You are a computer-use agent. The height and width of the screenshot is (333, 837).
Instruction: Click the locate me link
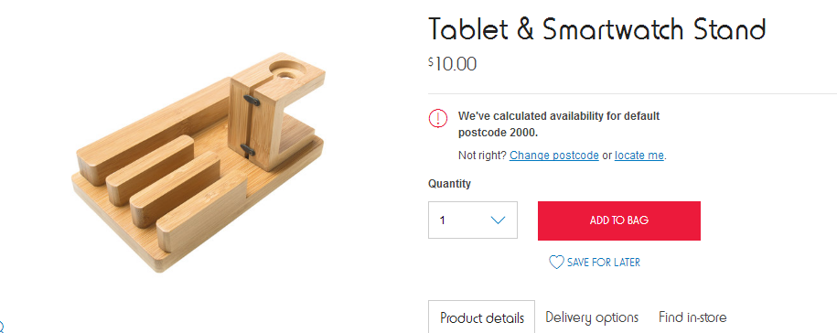coord(639,156)
